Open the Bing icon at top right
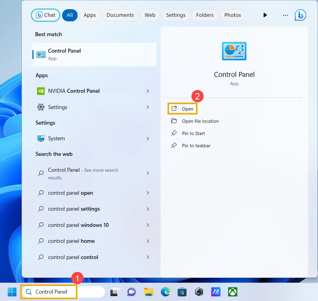 pos(300,15)
